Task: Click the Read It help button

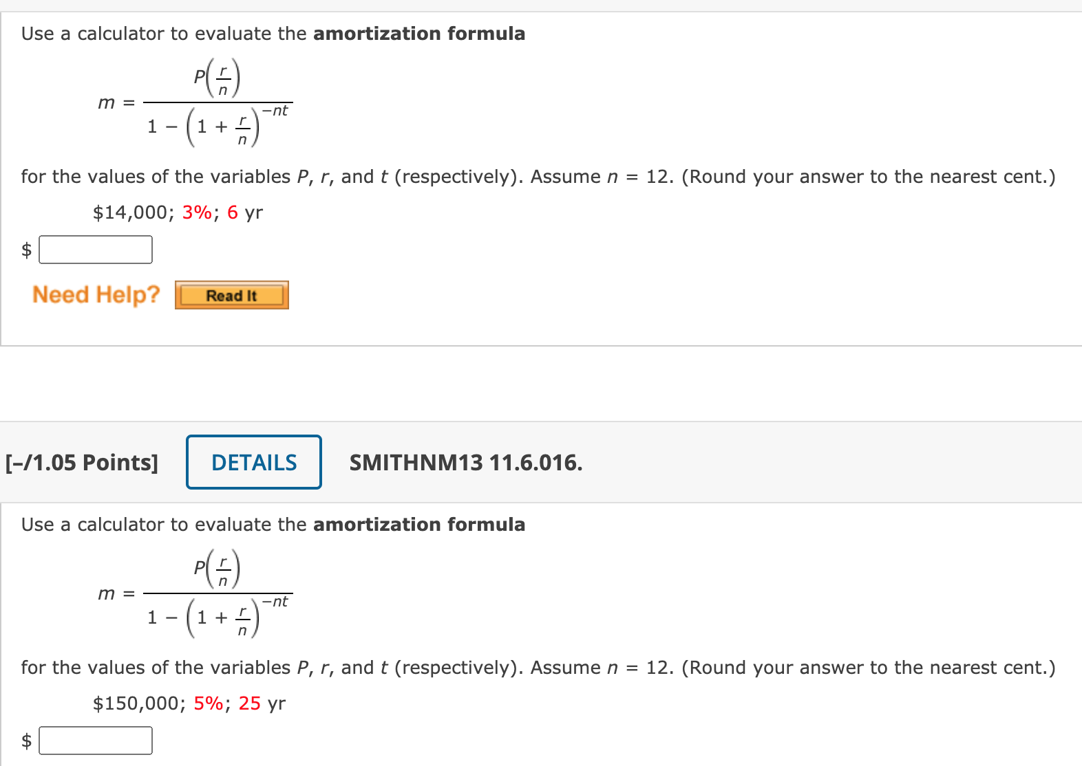Action: point(231,294)
